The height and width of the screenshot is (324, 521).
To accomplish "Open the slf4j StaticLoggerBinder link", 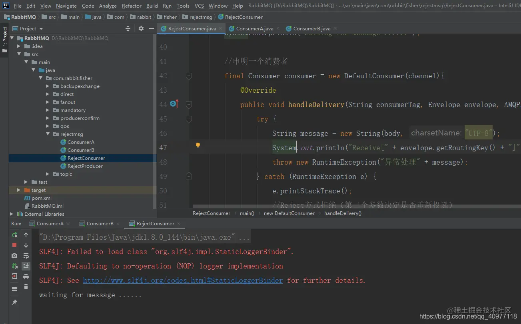I will [183, 280].
